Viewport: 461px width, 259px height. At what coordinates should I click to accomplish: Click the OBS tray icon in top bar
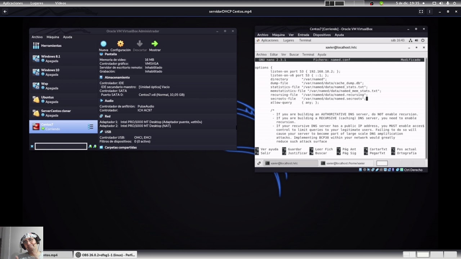[372, 3]
